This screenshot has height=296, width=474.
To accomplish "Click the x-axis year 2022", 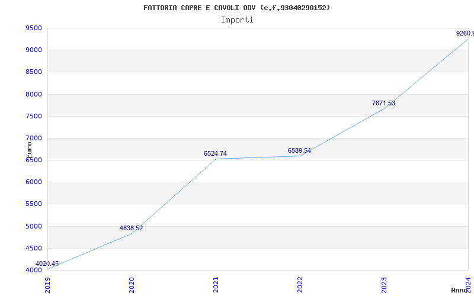I will tap(300, 285).
